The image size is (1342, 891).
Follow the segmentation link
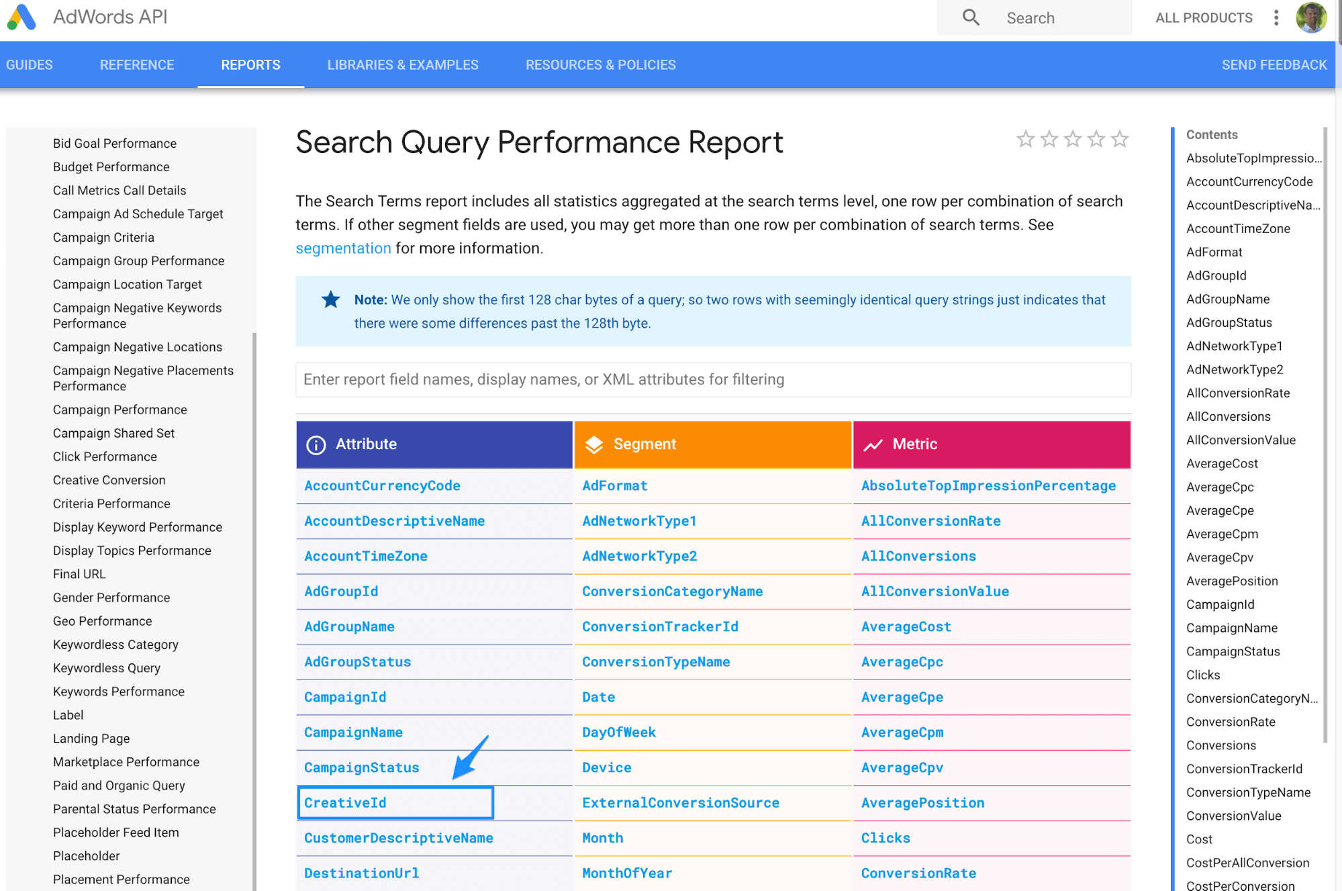pyautogui.click(x=343, y=248)
